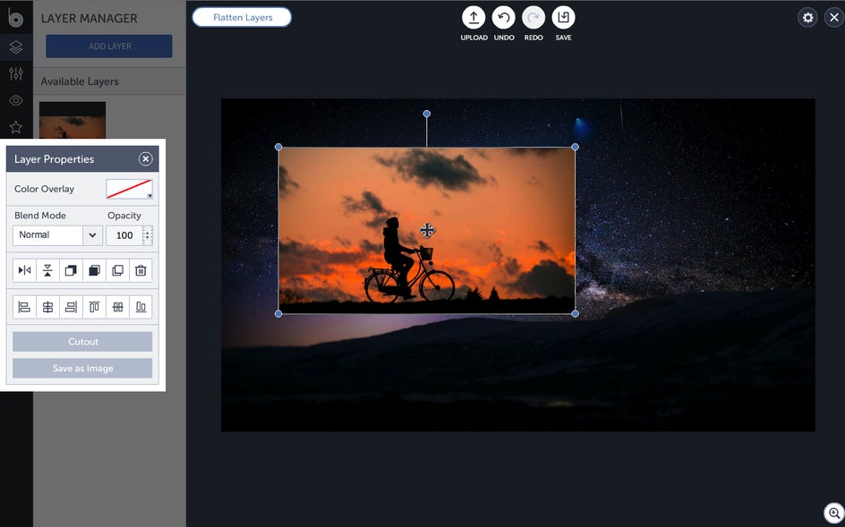This screenshot has height=527, width=845.
Task: Click the Opacity stepper arrows
Action: 147,235
